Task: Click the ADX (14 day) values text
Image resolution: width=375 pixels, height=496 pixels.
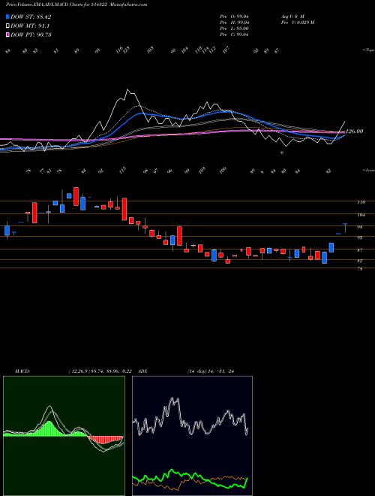Action: (211, 371)
